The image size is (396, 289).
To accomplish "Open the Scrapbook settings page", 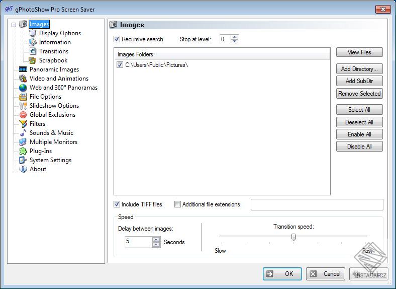I will pos(53,60).
